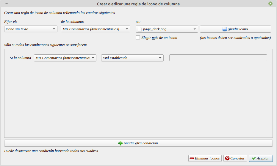Click '(los iconos deben ser cuadrados o apaisados)' note
Viewport: 277px width, 166px height.
235,38
